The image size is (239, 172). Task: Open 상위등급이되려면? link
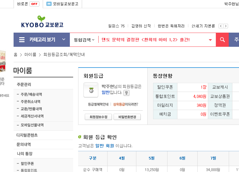click(x=125, y=104)
